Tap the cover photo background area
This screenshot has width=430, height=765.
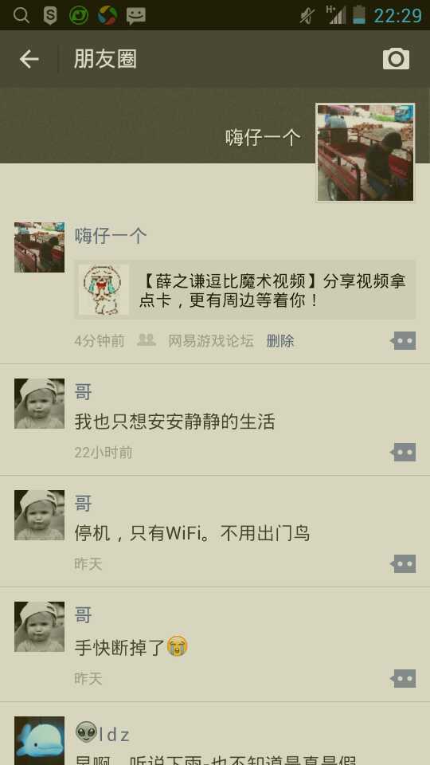(156, 125)
